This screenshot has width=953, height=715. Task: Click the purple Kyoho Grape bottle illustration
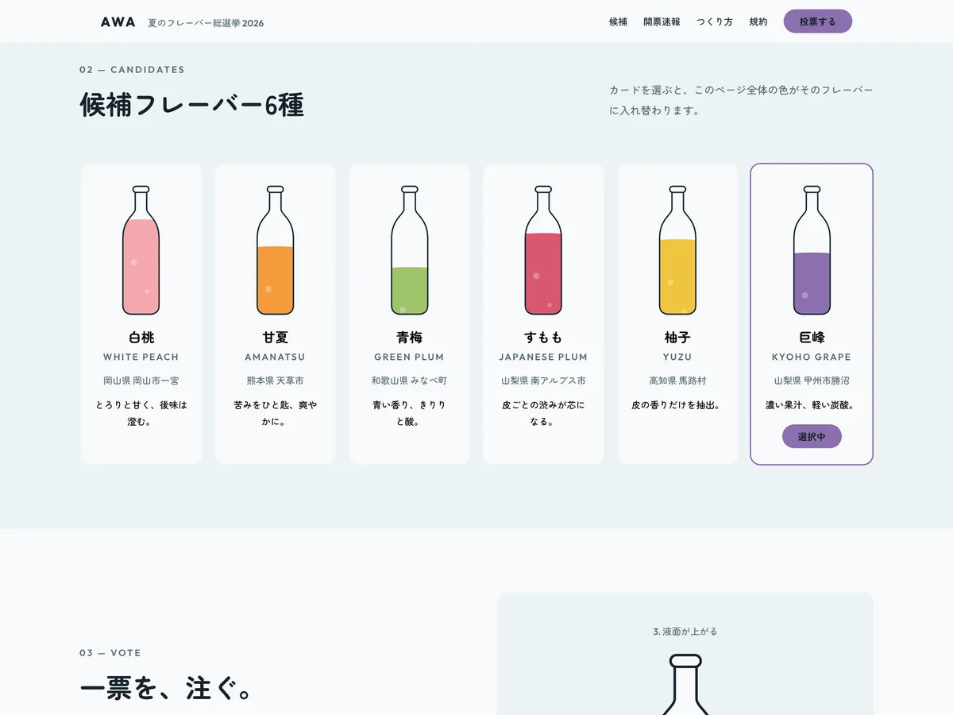coord(812,250)
